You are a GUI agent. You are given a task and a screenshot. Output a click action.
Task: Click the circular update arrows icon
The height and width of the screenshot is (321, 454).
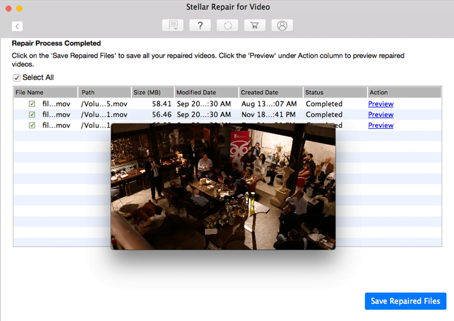[228, 26]
